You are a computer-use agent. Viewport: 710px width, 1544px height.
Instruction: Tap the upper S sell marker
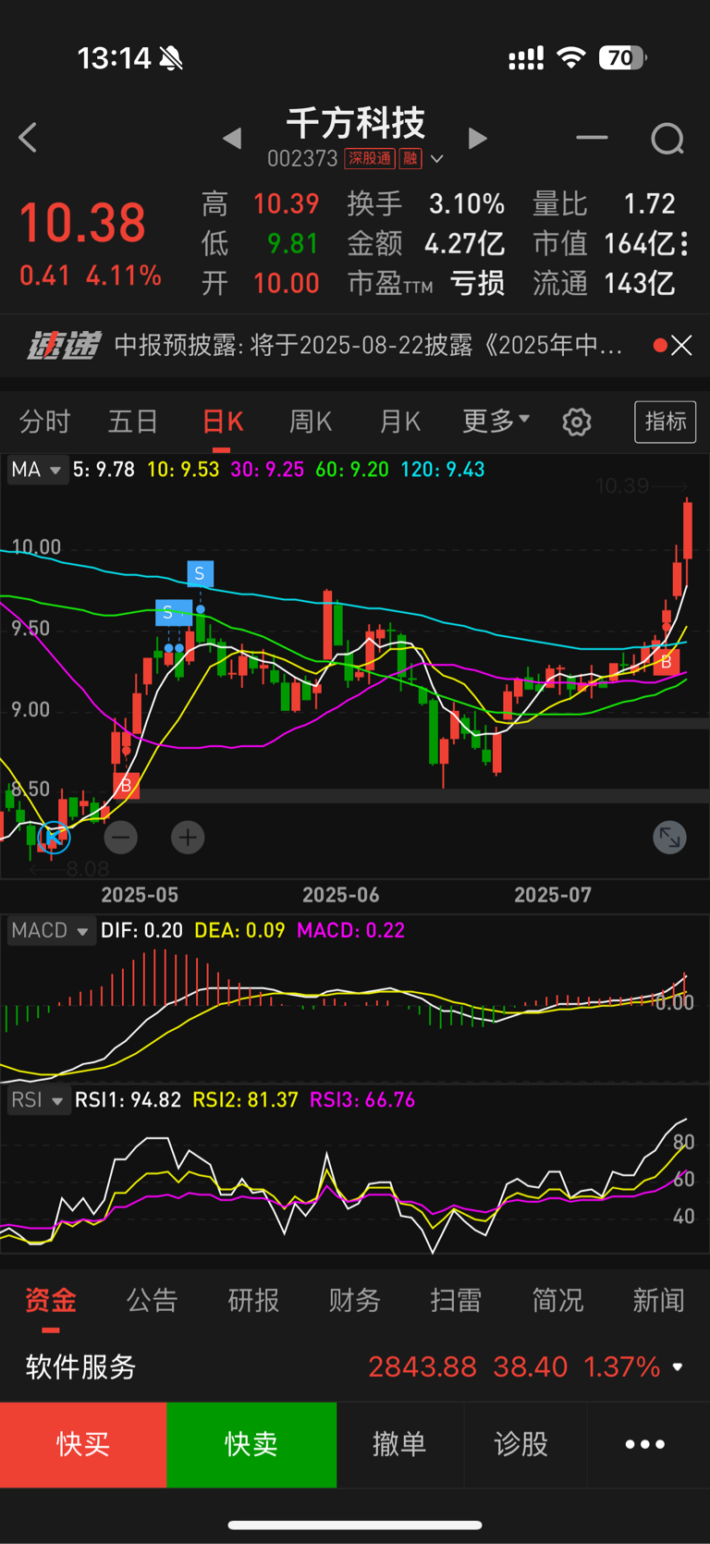pos(200,573)
